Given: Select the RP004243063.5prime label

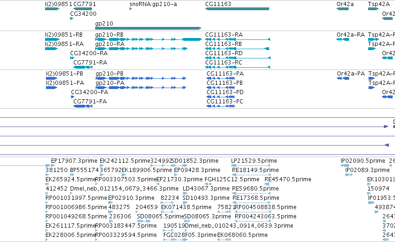Looking at the screenshot, I should [266, 217].
